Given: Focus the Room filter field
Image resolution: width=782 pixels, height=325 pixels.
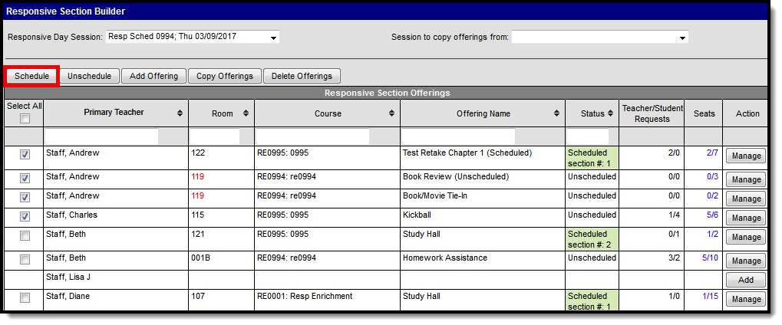Looking at the screenshot, I should [x=214, y=136].
